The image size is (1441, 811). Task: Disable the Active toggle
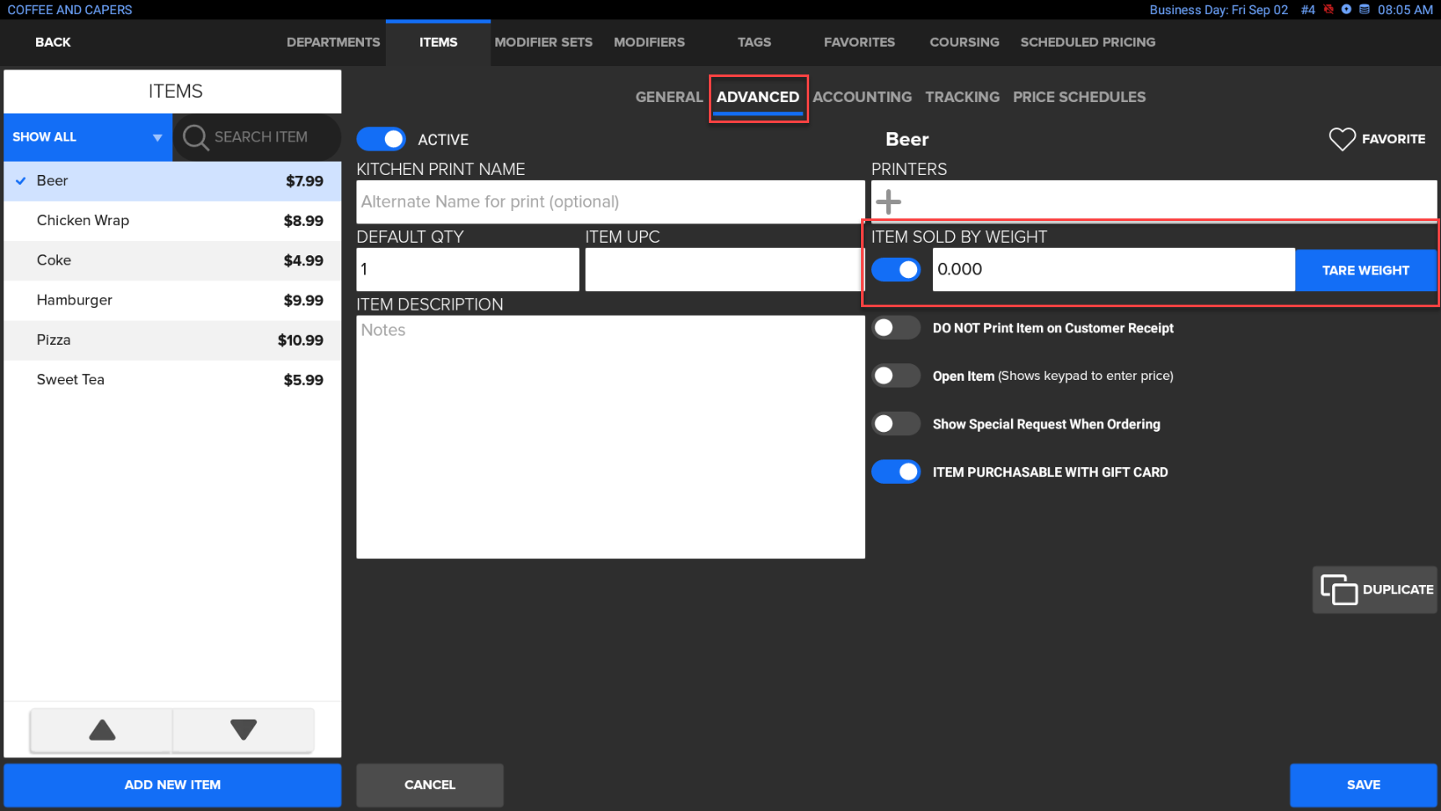382,139
